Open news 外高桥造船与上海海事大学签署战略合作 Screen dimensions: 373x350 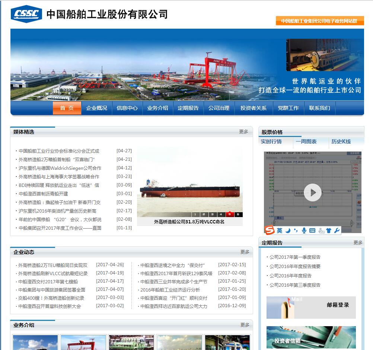click(59, 176)
